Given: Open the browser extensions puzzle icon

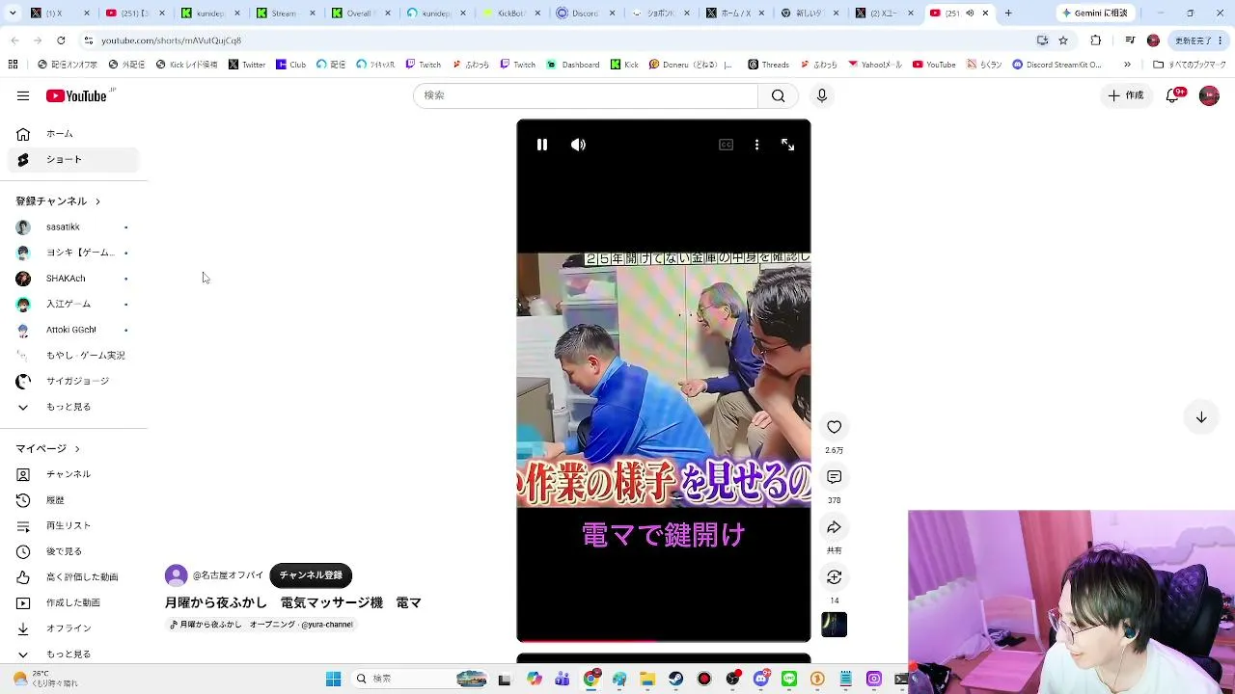Looking at the screenshot, I should coord(1096,40).
